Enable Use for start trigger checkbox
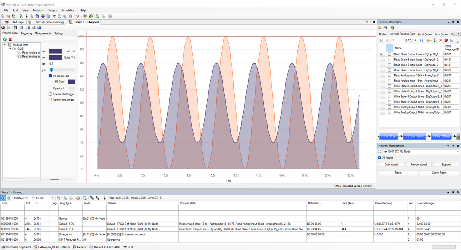461x250 pixels. coord(50,94)
